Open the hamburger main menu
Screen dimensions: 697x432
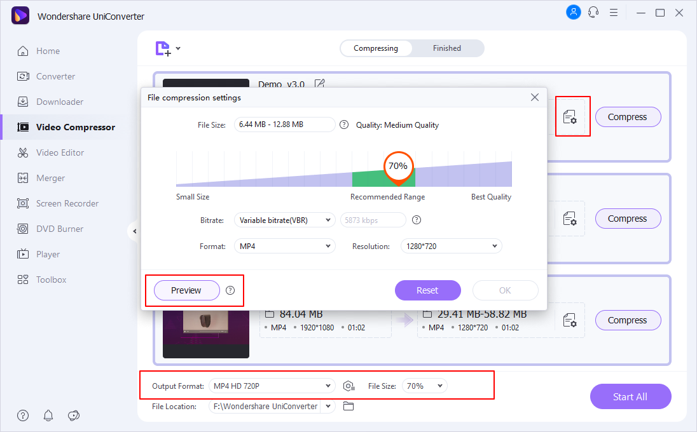pos(614,13)
